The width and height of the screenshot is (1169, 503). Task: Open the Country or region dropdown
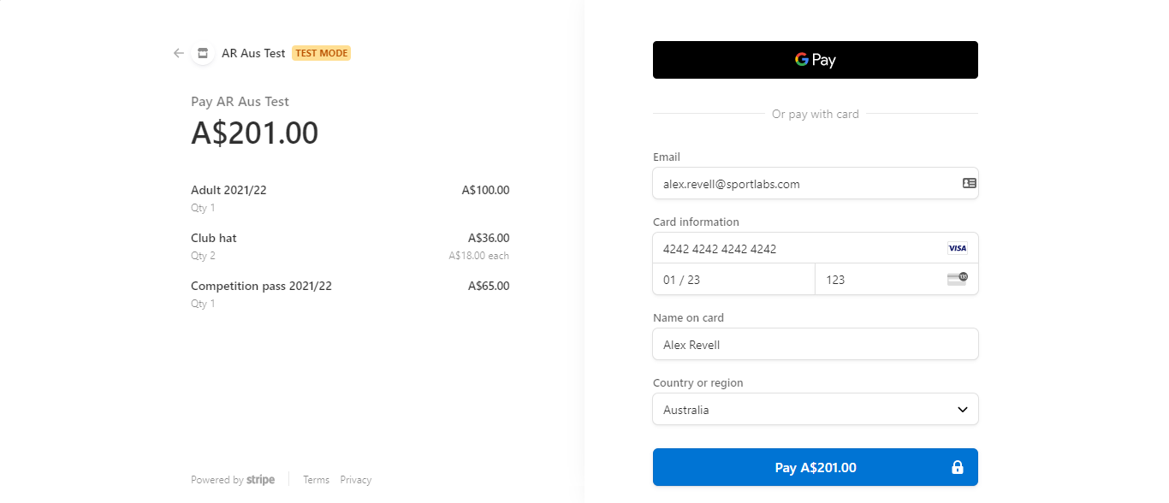pyautogui.click(x=815, y=410)
